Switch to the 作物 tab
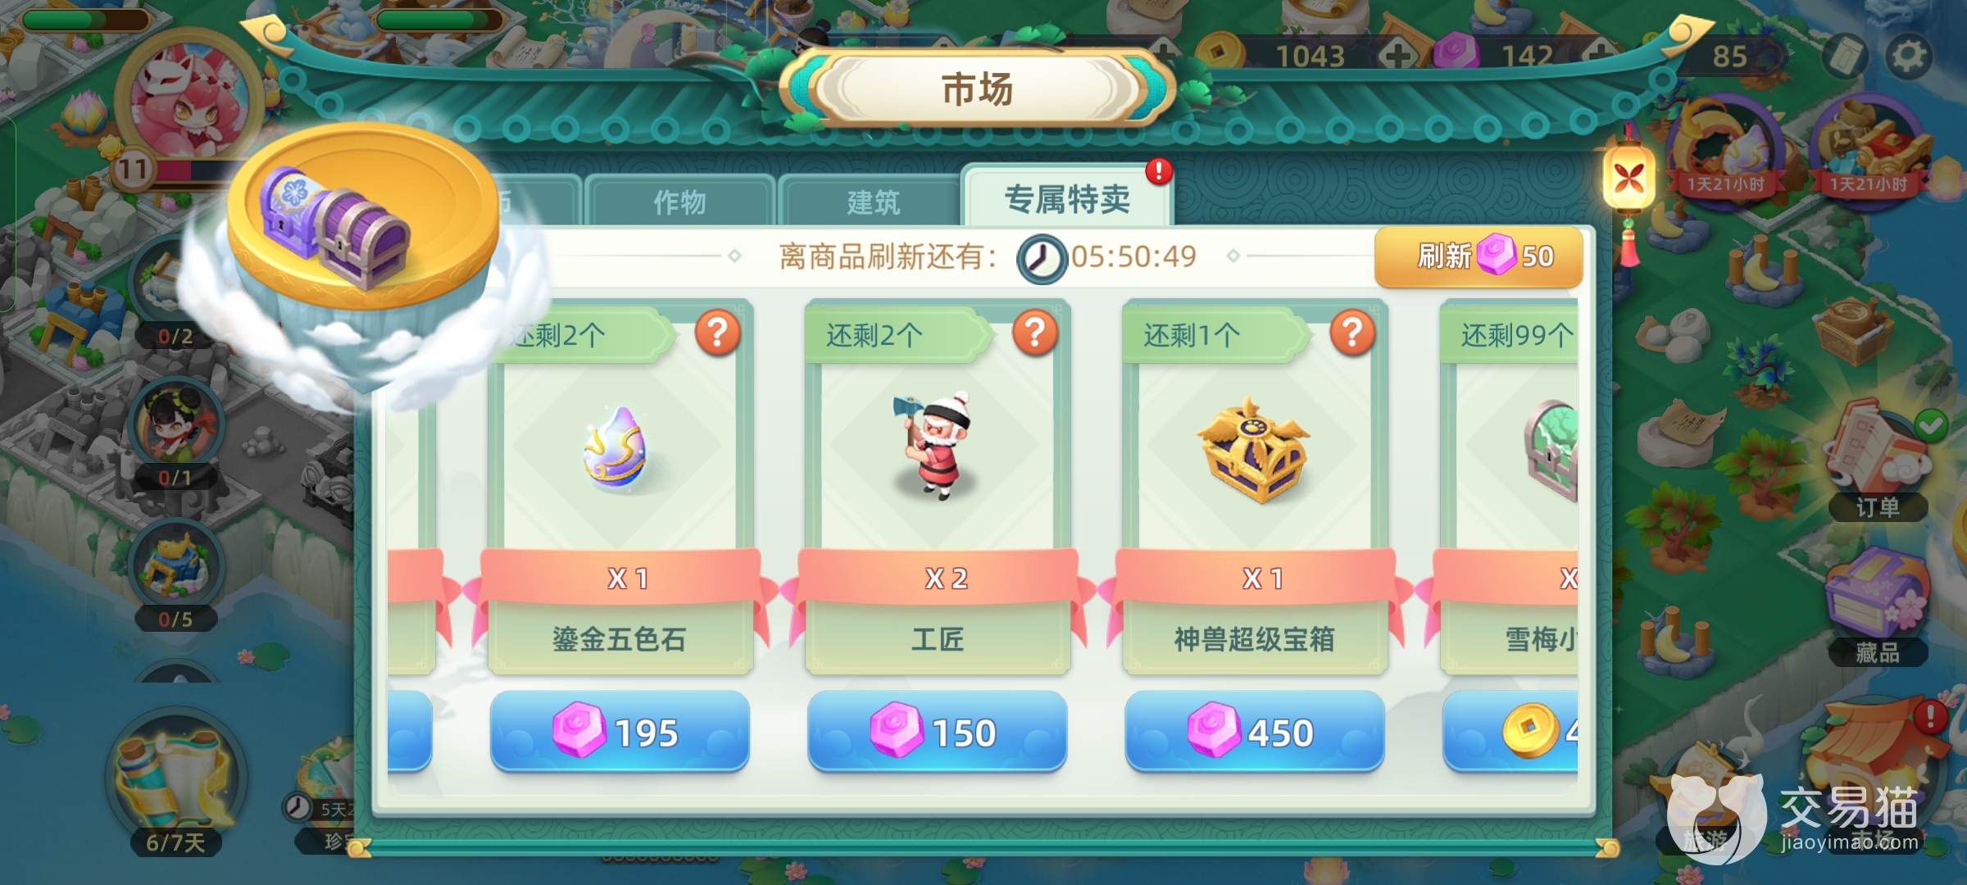This screenshot has width=1967, height=885. point(679,201)
